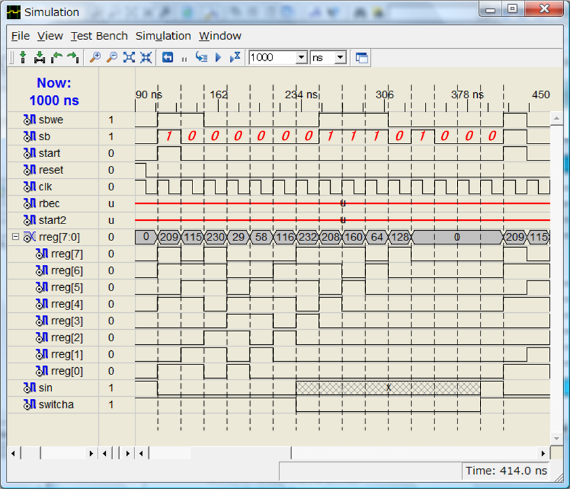This screenshot has width=570, height=489.
Task: Open the File menu
Action: [20, 36]
